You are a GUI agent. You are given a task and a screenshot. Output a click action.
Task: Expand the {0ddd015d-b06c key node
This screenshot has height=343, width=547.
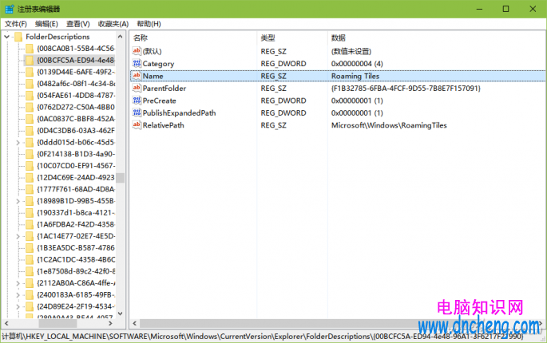18,142
